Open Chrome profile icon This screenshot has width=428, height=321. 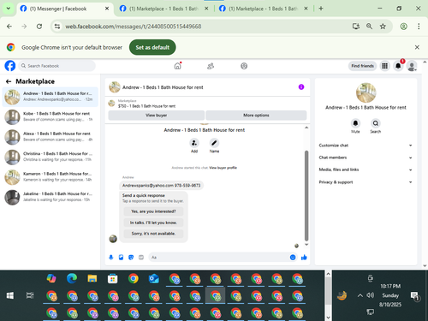[403, 27]
